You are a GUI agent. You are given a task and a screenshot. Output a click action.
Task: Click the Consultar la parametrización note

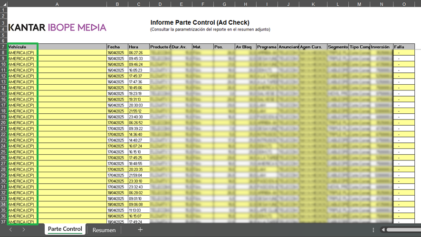point(210,30)
